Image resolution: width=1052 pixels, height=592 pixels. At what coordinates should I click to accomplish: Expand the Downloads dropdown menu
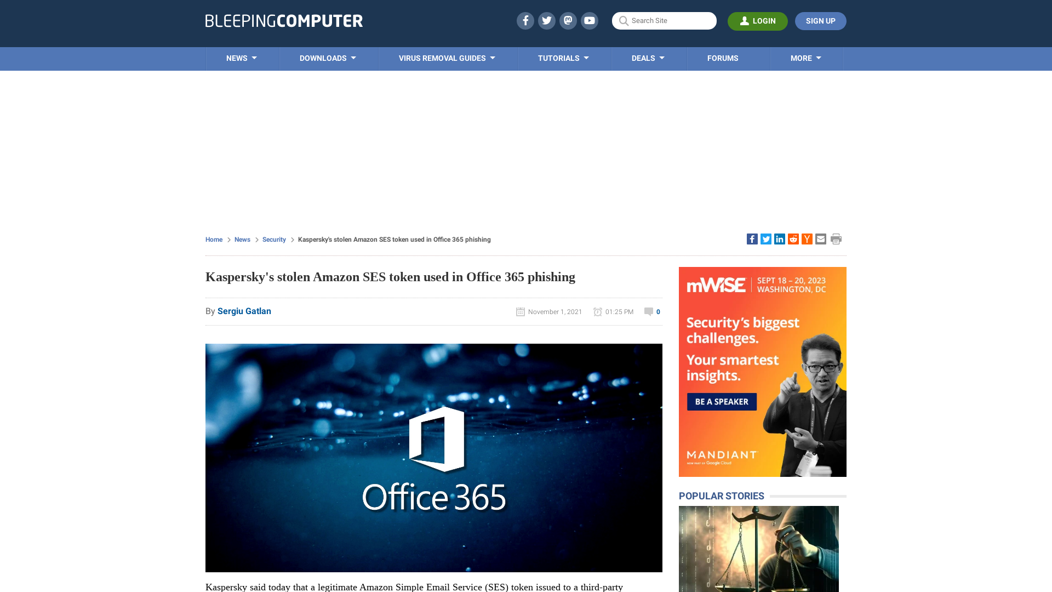click(328, 58)
